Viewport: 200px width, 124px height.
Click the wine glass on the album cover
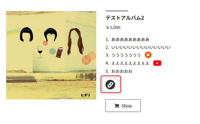(x=40, y=52)
